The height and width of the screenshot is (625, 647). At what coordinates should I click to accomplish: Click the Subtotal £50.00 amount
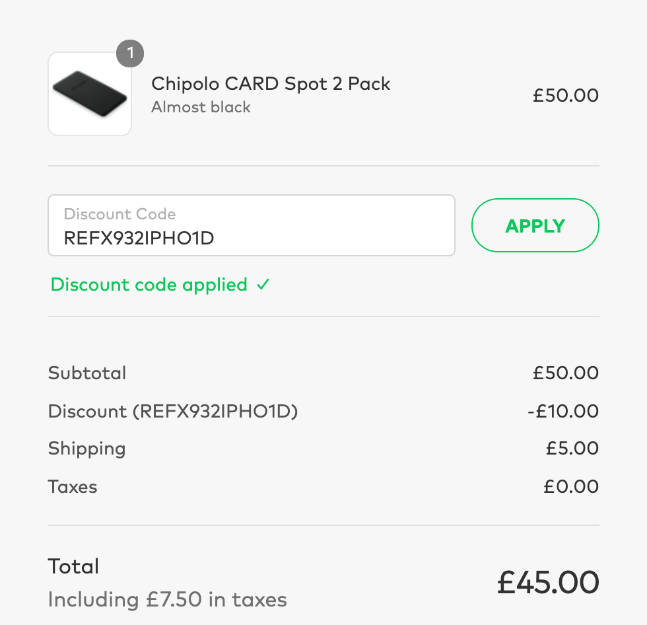(566, 373)
